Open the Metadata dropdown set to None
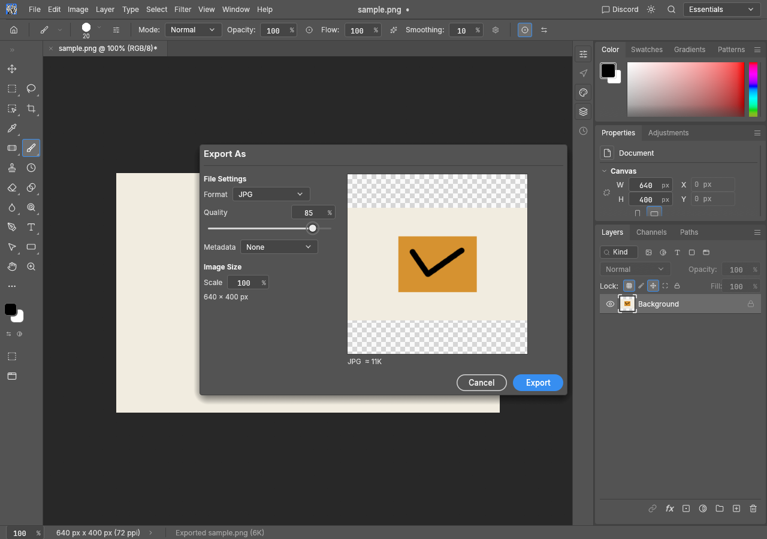Image resolution: width=767 pixels, height=539 pixels. 279,247
